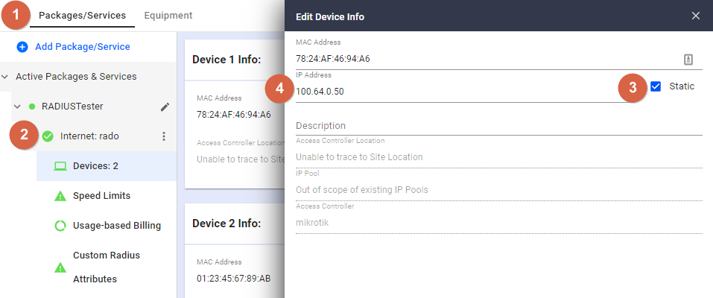
Task: Open the three-dot menu for Internet: rado
Action: coord(164,136)
